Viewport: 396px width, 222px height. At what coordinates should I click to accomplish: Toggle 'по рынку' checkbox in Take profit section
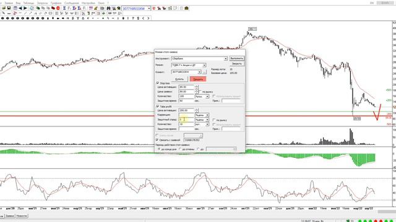(x=214, y=120)
